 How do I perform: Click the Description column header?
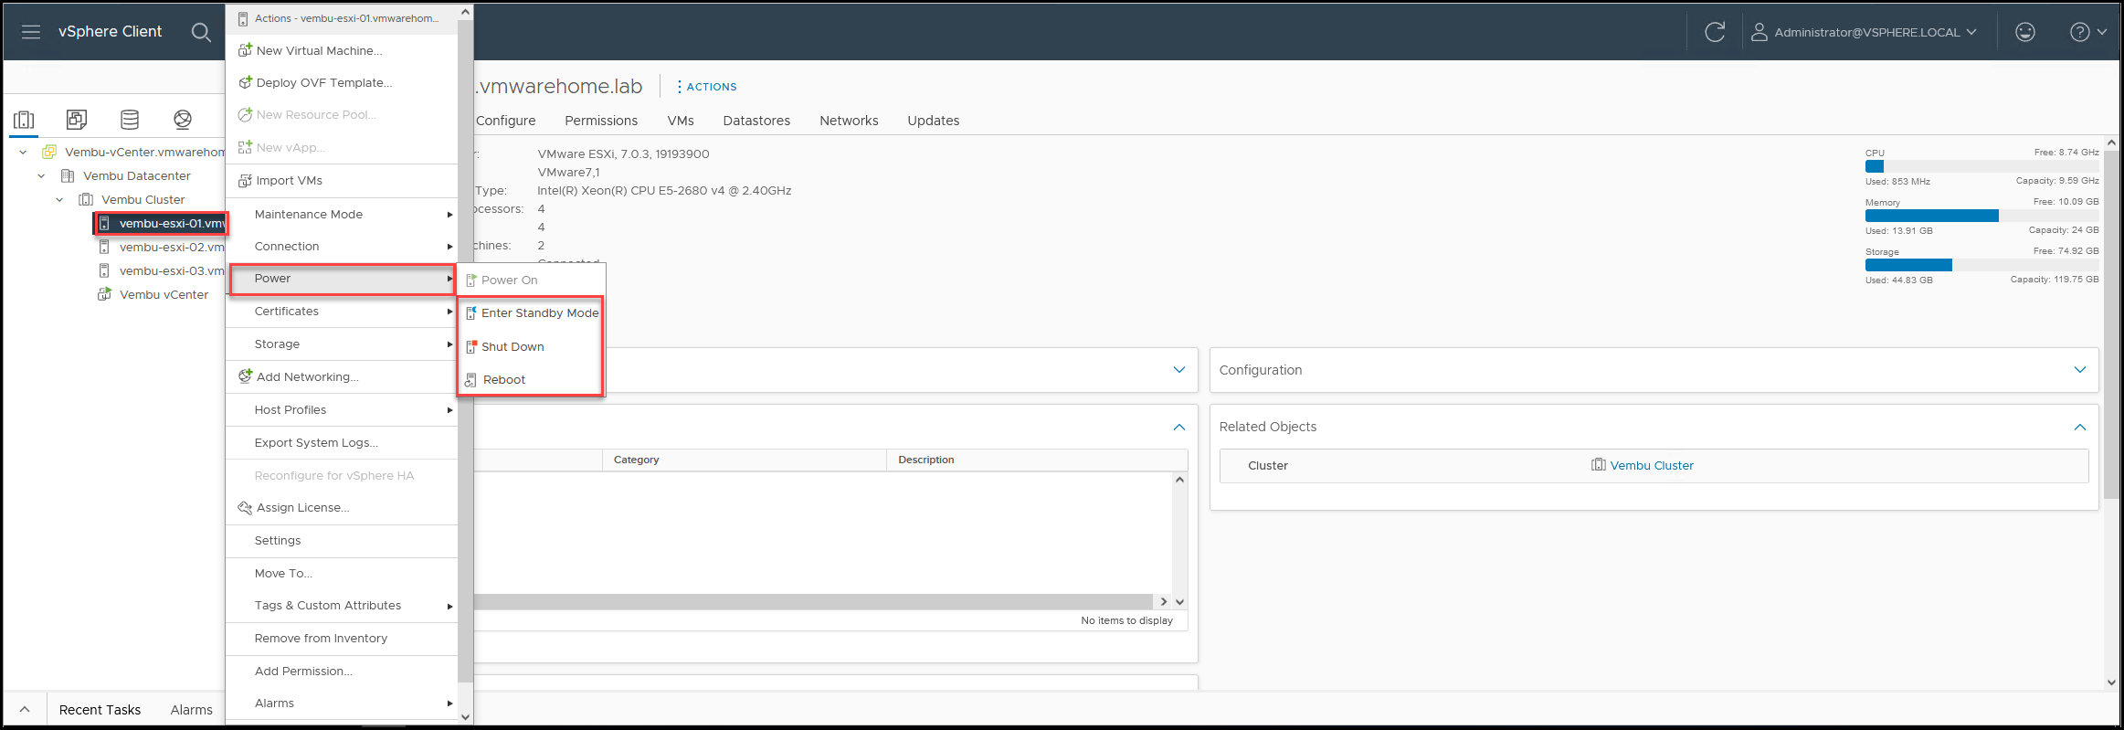tap(1037, 460)
